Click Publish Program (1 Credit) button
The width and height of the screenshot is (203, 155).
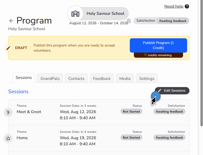click(158, 45)
